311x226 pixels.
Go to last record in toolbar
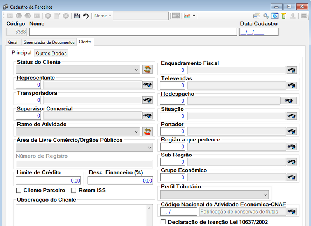point(37,16)
